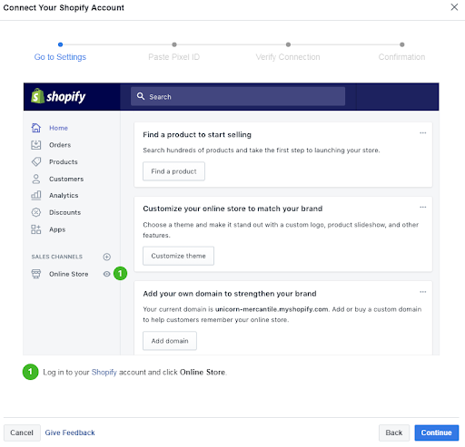This screenshot has width=465, height=447.
Task: Click the Online Store storefront icon
Action: [x=36, y=274]
